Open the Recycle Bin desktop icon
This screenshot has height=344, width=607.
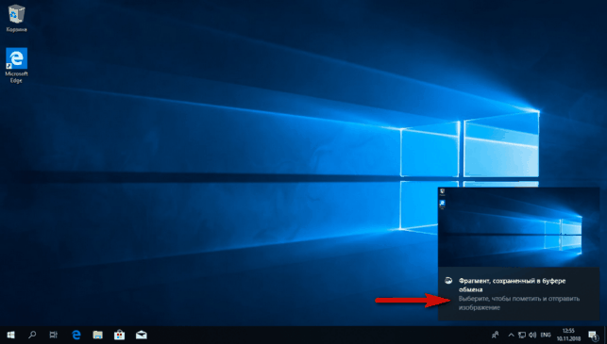(x=16, y=18)
